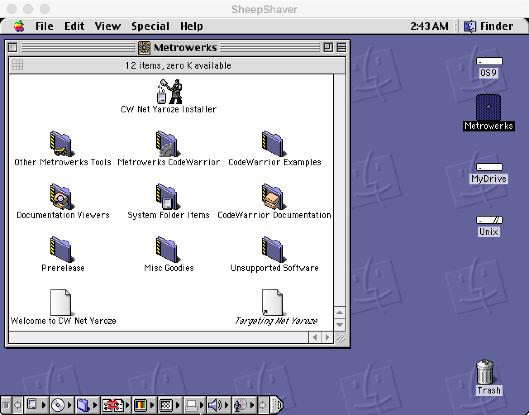
Task: Select the Targeting Net Yaroze alias icon
Action: (x=273, y=303)
